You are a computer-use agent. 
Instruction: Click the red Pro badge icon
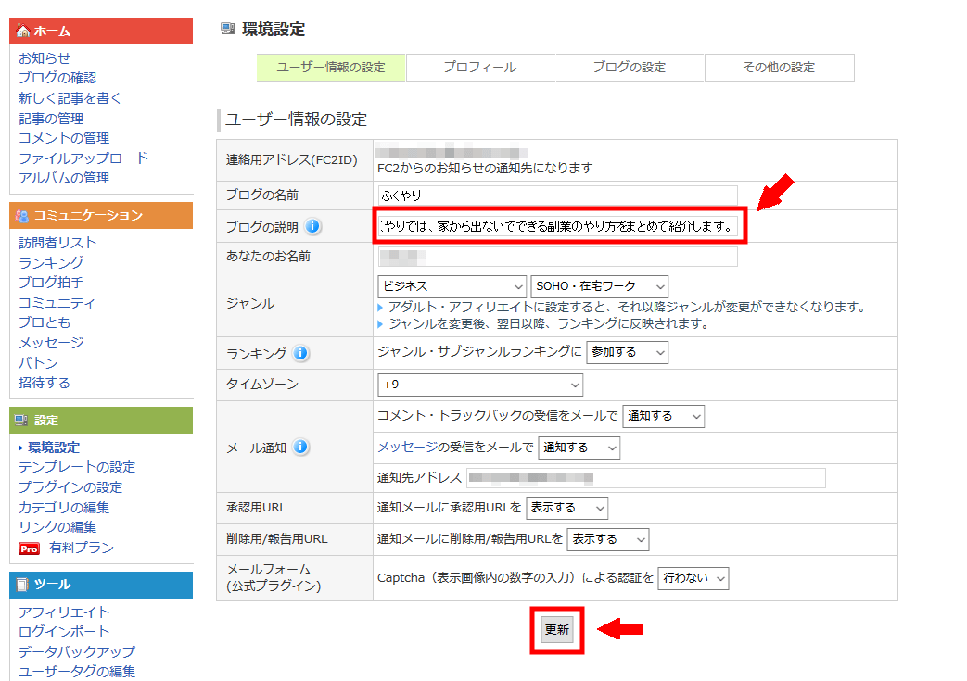coord(29,549)
